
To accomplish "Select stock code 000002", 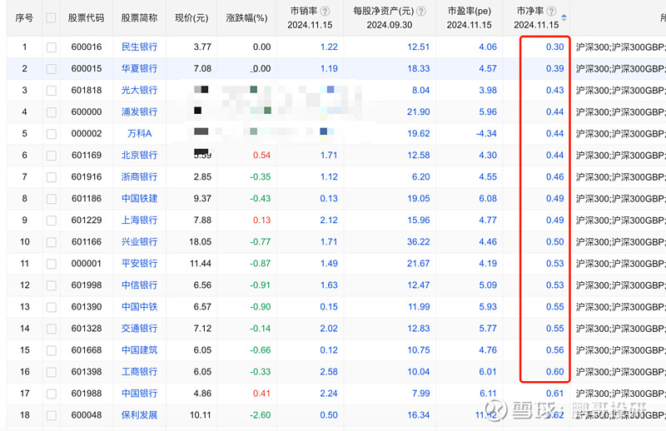I will [87, 133].
